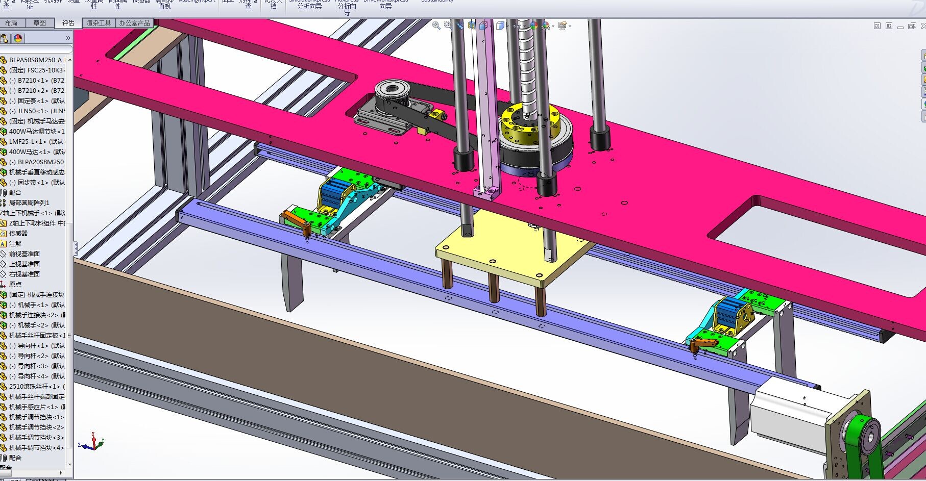Click the Apply Scene icon
This screenshot has height=481, width=926.
point(545,25)
